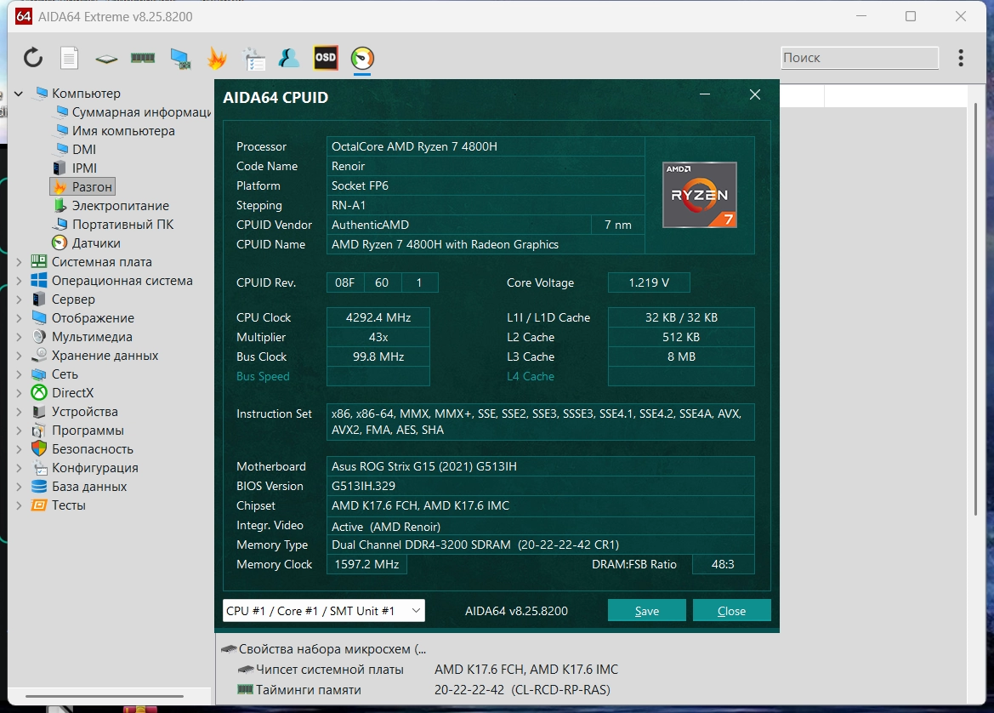Open the three-dot main menu
Screen dimensions: 994x713
coord(961,58)
